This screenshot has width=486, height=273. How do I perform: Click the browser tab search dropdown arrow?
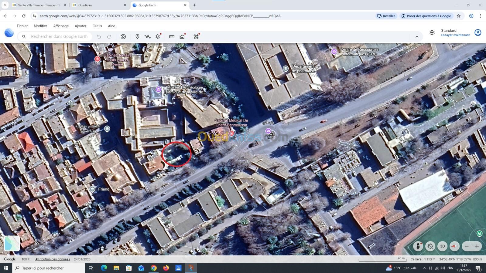click(x=5, y=5)
